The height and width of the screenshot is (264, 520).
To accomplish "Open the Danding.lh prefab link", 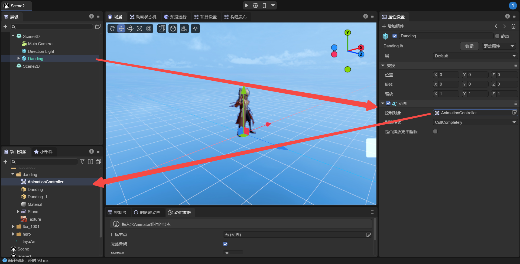I will [x=393, y=46].
